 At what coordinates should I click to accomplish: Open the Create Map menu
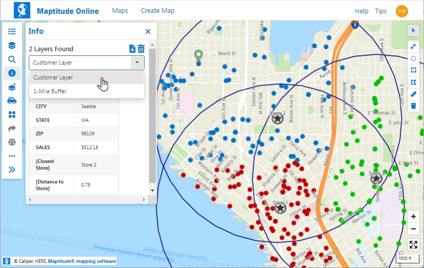[157, 11]
